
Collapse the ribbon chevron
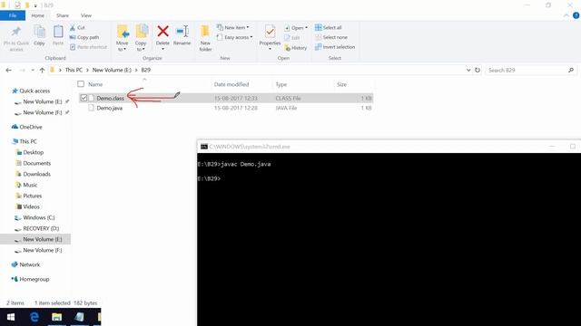coord(566,15)
